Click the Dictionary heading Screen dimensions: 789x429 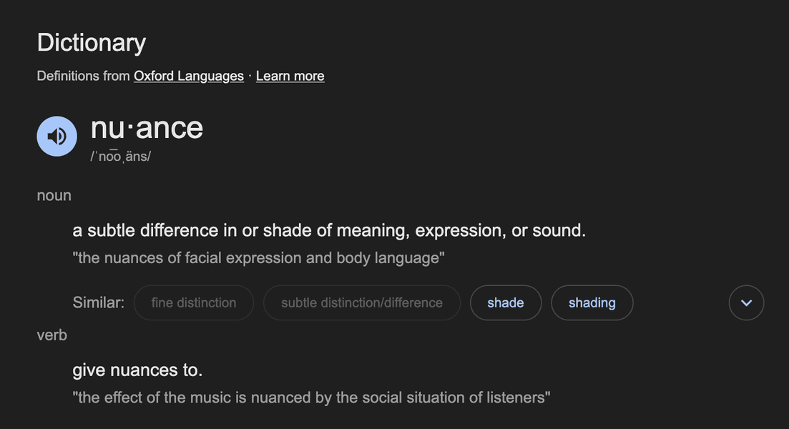coord(92,43)
